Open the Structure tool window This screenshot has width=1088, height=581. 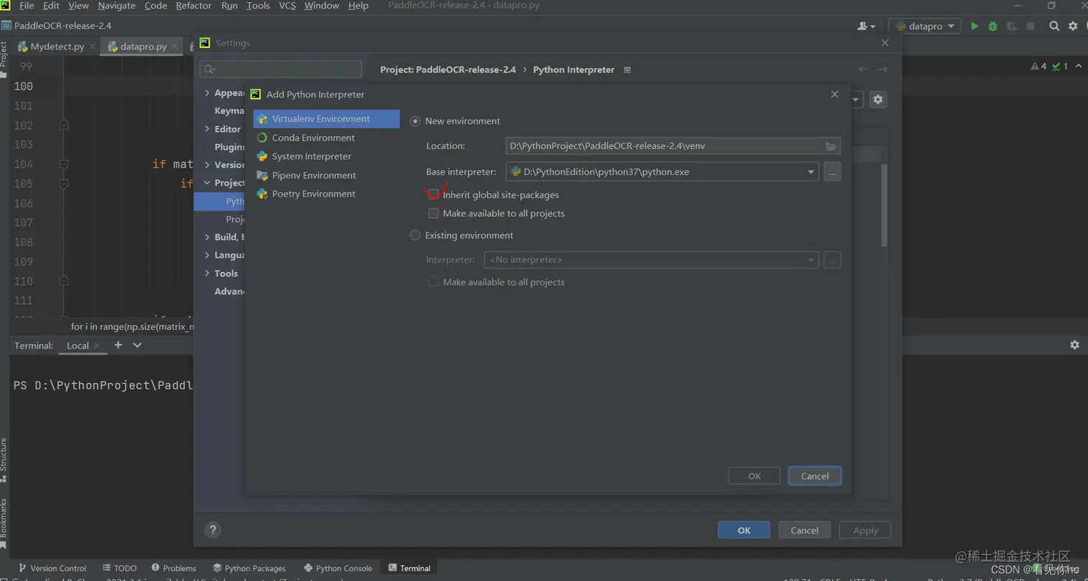point(4,459)
